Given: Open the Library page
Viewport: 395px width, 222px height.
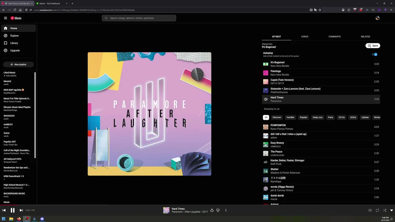Looking at the screenshot, I should tap(19, 43).
